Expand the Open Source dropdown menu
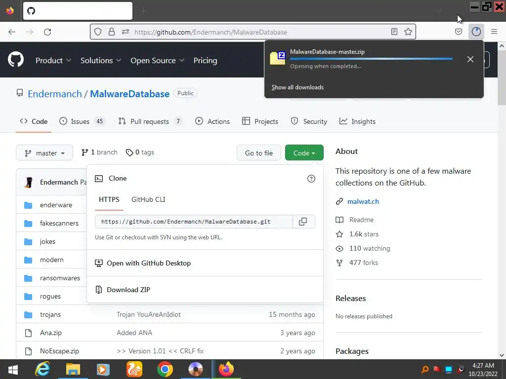Screen dimensions: 506x379 [x=158, y=60]
